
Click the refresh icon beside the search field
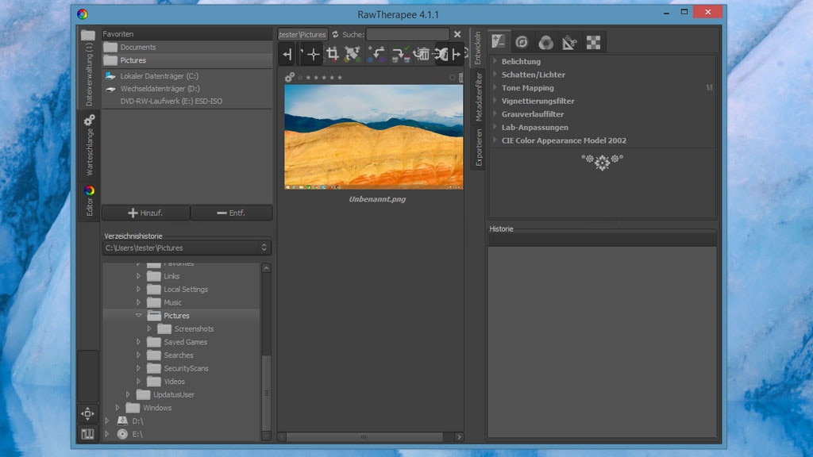click(334, 34)
